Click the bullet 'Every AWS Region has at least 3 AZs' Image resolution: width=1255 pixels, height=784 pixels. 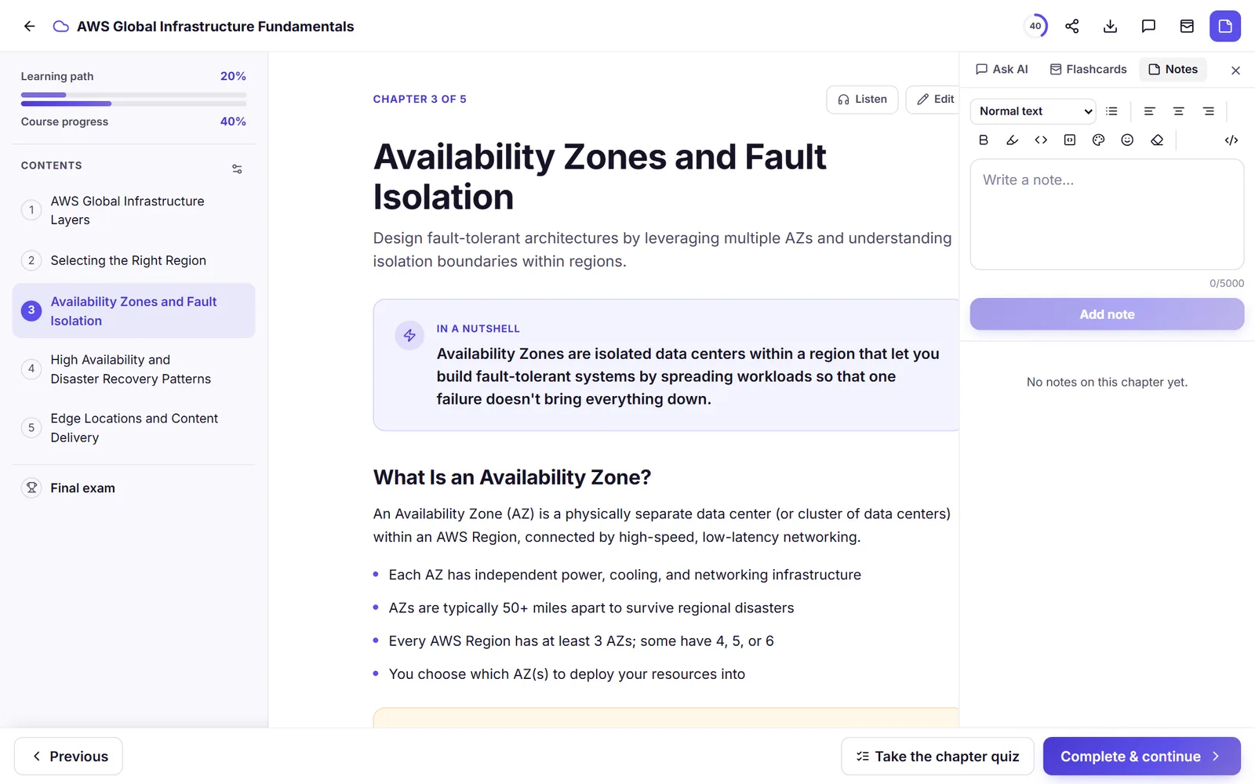(x=581, y=641)
